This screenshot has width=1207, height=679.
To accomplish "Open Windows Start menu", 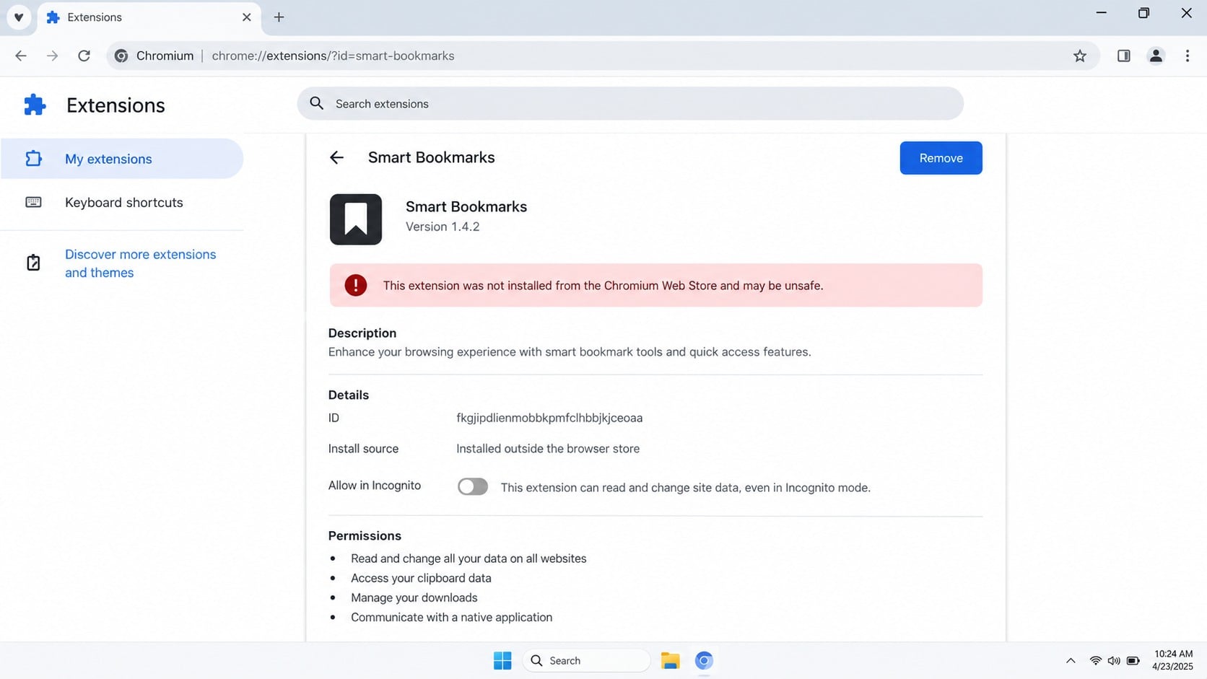I will tap(502, 660).
